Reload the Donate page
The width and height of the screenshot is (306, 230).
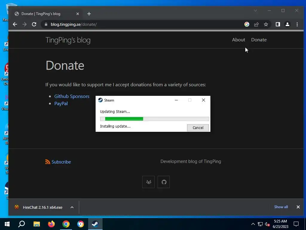click(x=34, y=24)
